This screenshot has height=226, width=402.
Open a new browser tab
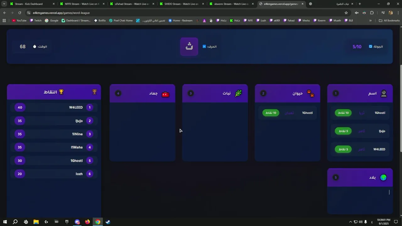coord(360,4)
